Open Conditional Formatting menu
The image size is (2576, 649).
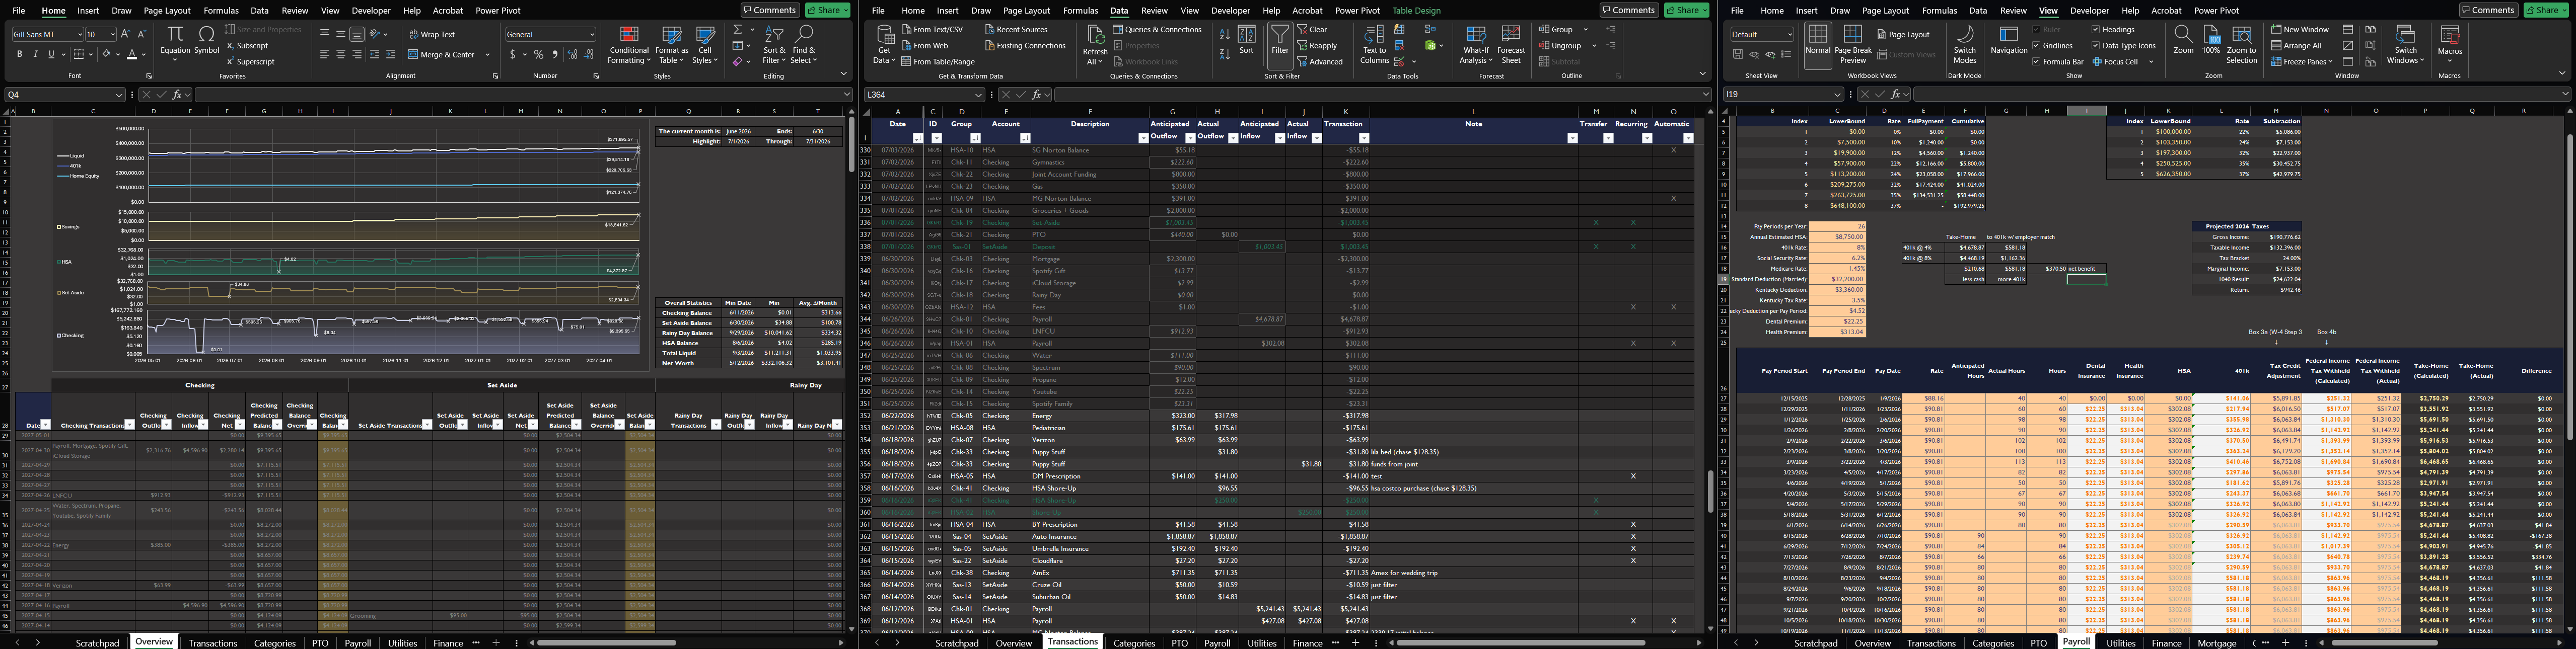[629, 46]
